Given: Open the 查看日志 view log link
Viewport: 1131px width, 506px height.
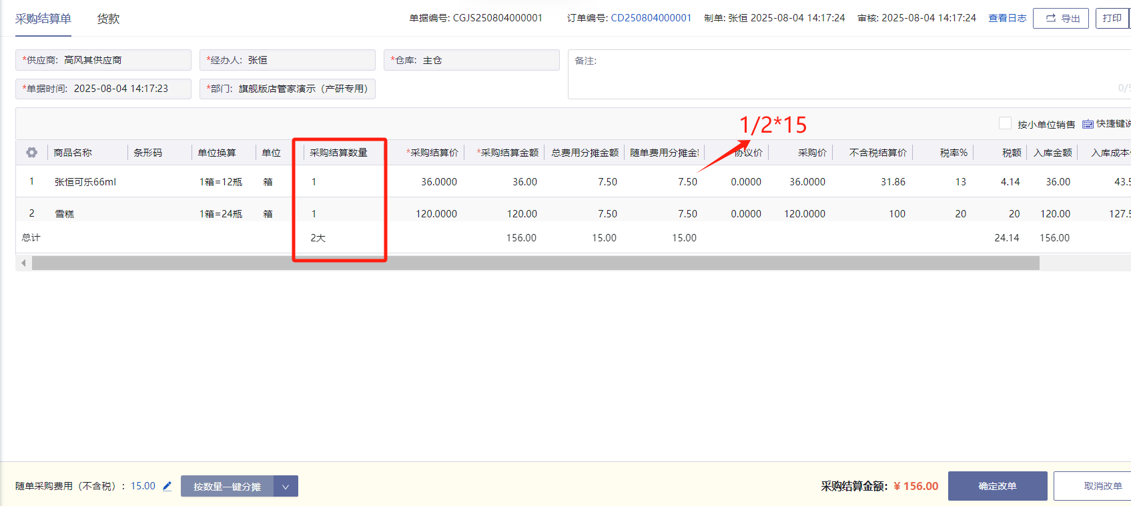Looking at the screenshot, I should 1007,18.
